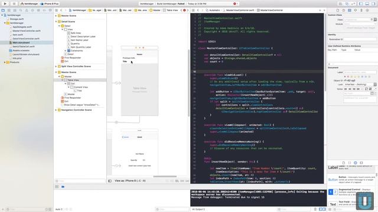
Task: Collapse the ItemManager group folder
Action: [x=5, y=23]
